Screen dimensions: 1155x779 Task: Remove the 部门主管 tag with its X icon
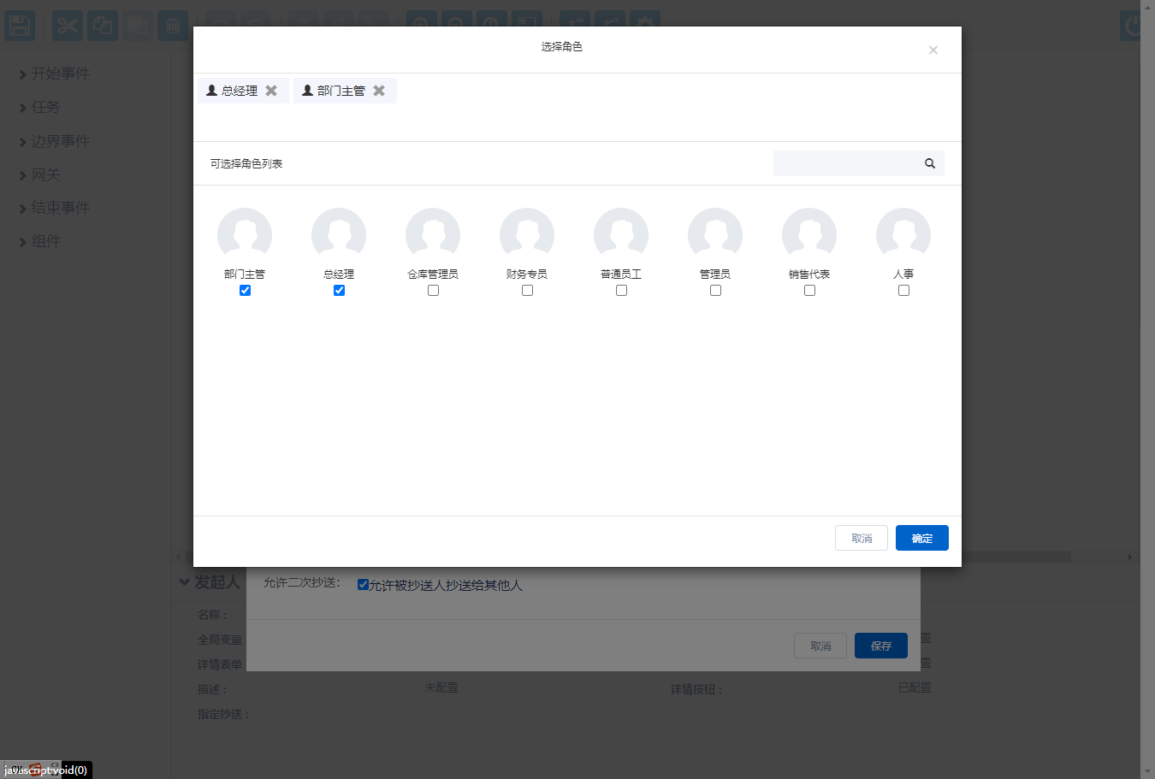coord(379,91)
